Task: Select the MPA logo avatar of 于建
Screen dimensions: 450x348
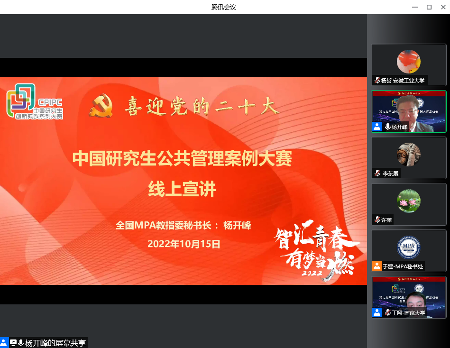Action: (x=408, y=247)
